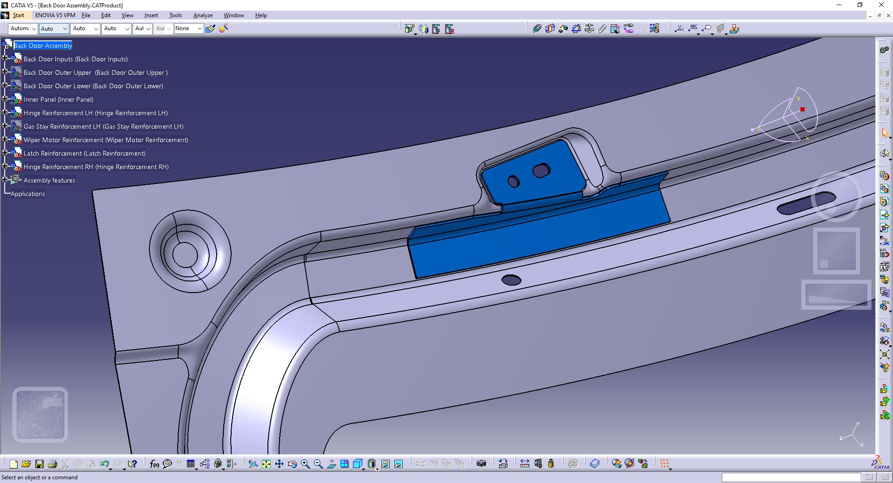Click the command input field in status bar

coord(791,477)
